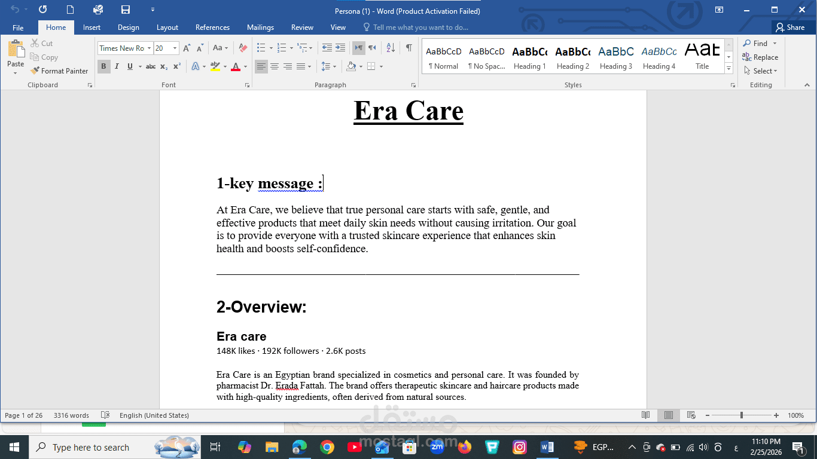Open the Select dropdown in Editing
This screenshot has width=817, height=459.
pyautogui.click(x=761, y=71)
